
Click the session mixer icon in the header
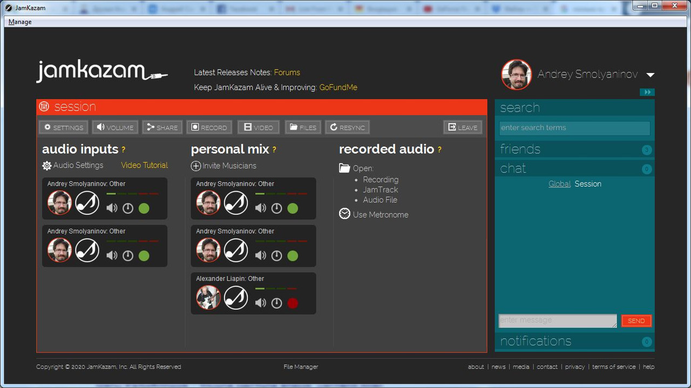click(x=44, y=107)
